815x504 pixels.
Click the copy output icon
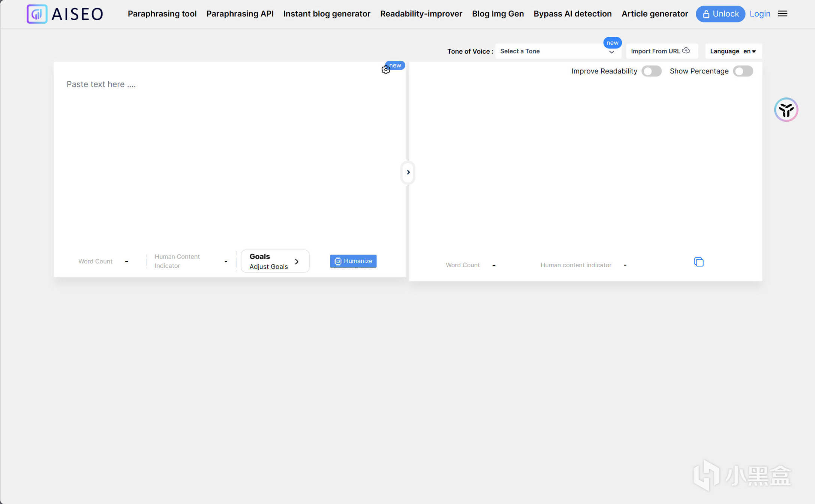point(698,262)
